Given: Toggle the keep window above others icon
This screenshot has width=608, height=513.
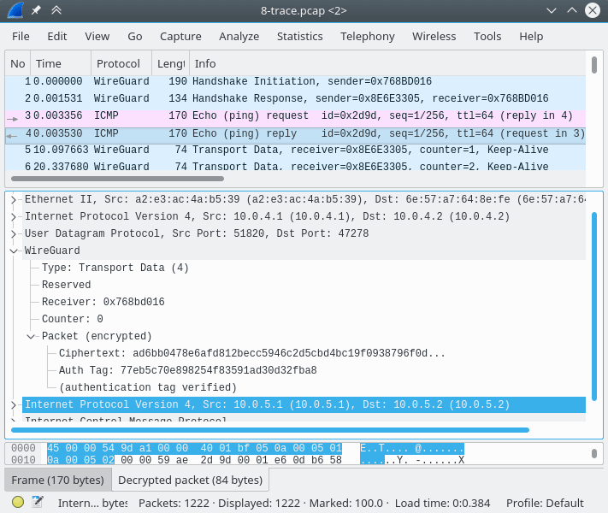Looking at the screenshot, I should 56,11.
